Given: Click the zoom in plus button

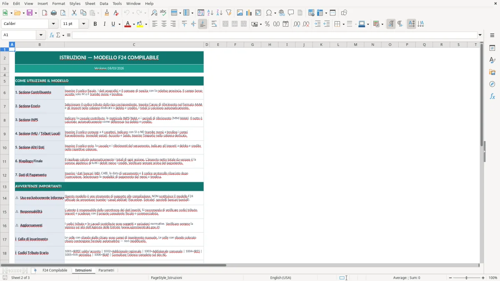Looking at the screenshot, I should 483,278.
